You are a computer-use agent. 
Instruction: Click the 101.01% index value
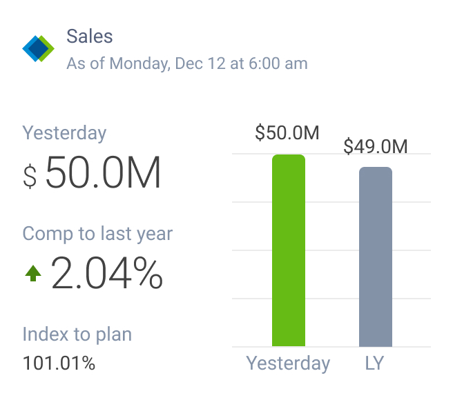[x=59, y=363]
